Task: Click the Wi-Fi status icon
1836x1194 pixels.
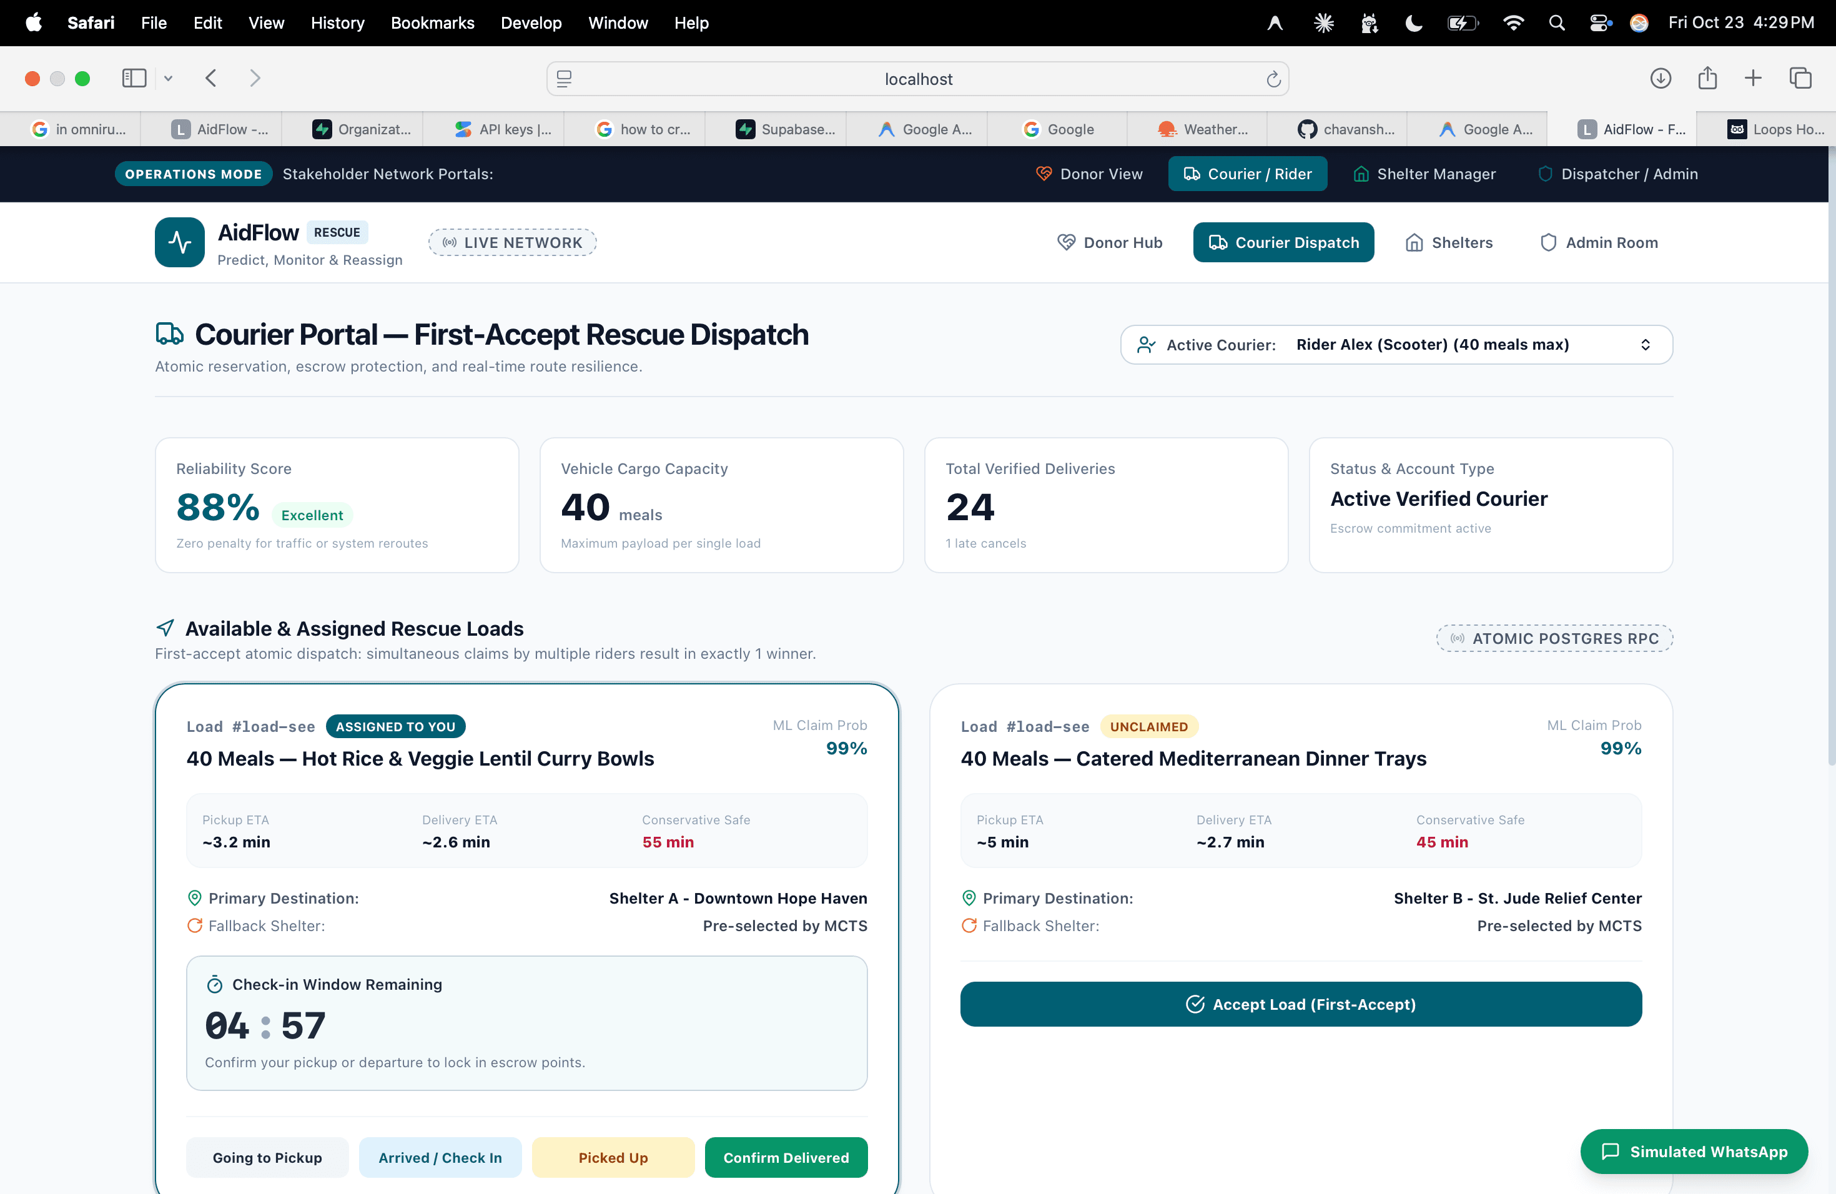Action: coord(1514,23)
